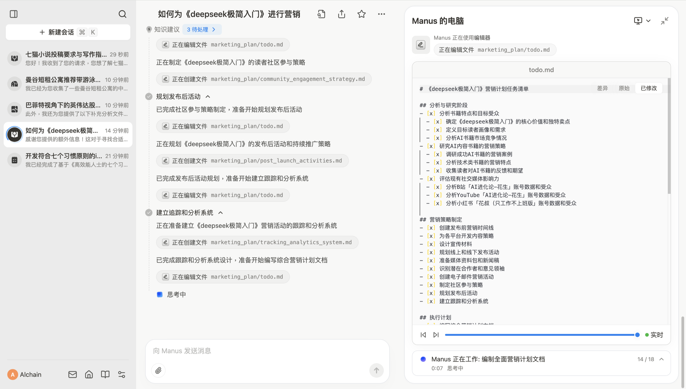
Task: Expand the 14 / 18 task progress chevron
Action: 661,359
